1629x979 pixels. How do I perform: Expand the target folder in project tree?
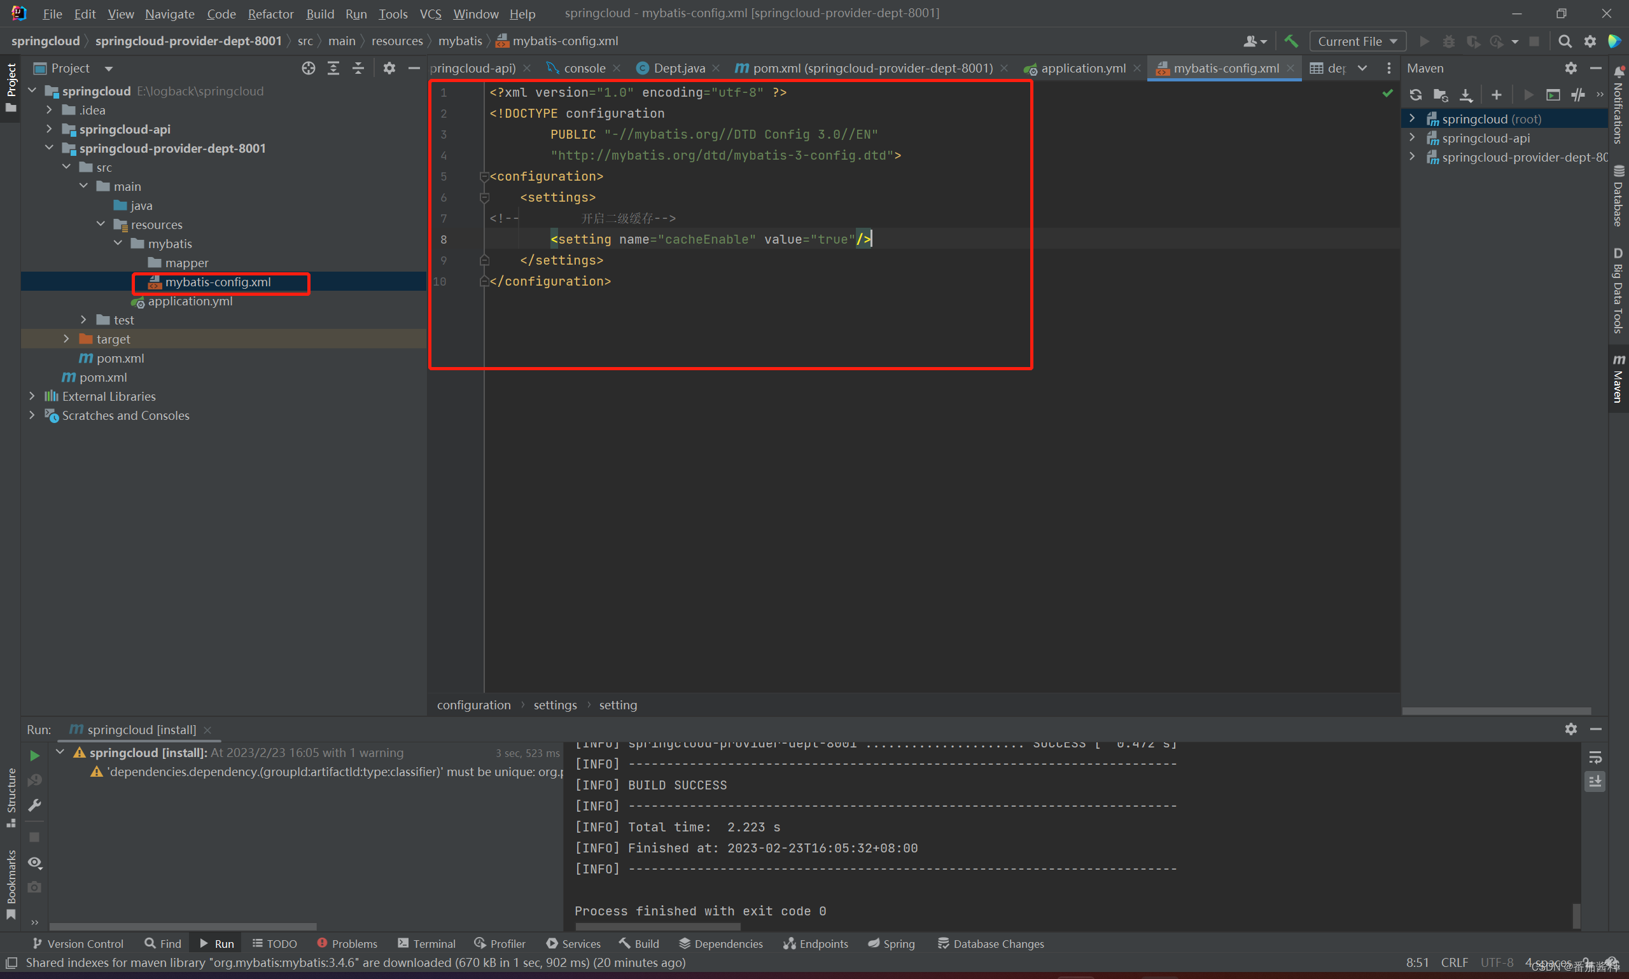tap(67, 339)
